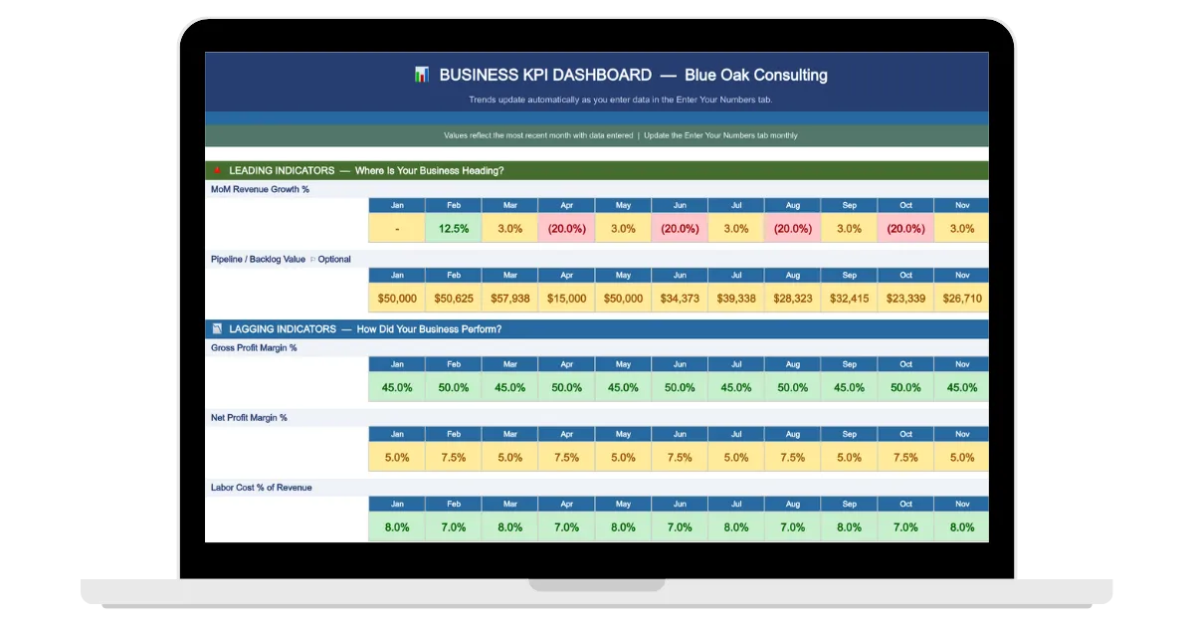Click the MoM Revenue Growth % row label
This screenshot has width=1194, height=625.
tap(260, 189)
